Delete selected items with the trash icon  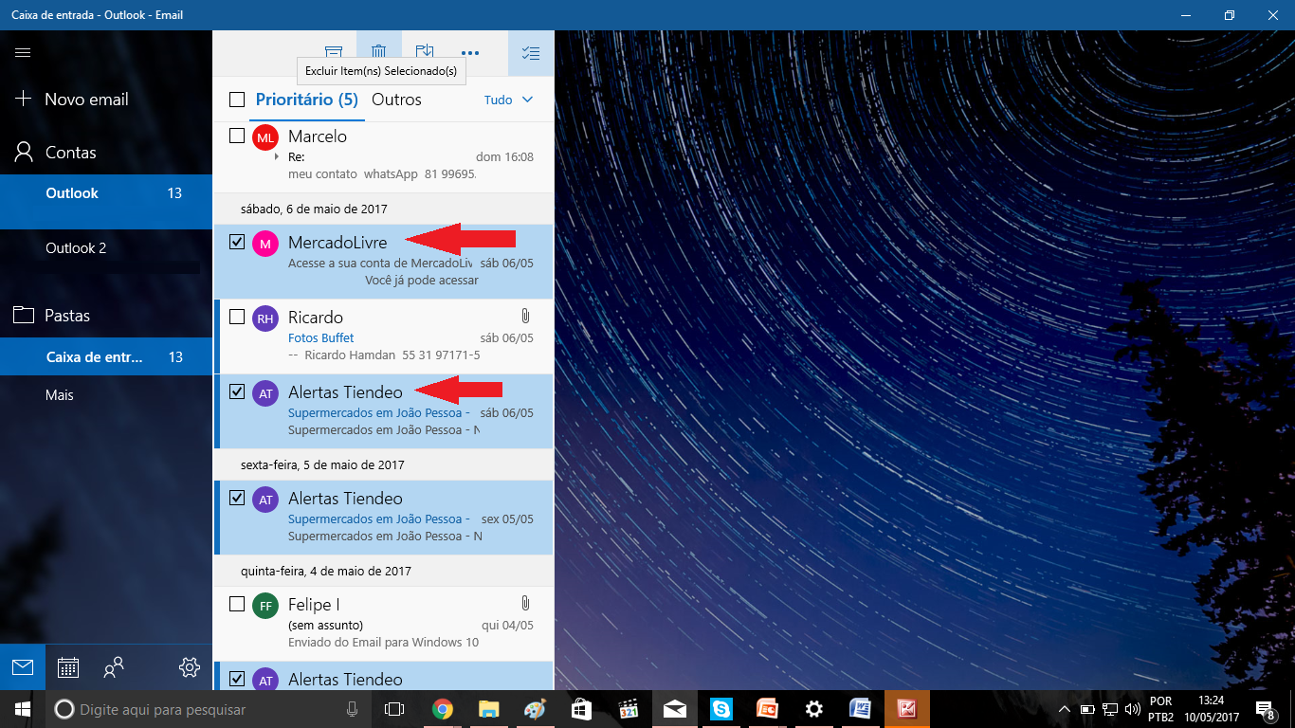tap(379, 53)
